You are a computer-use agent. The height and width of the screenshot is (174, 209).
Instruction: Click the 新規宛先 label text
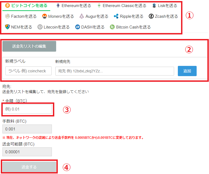[x=63, y=62]
